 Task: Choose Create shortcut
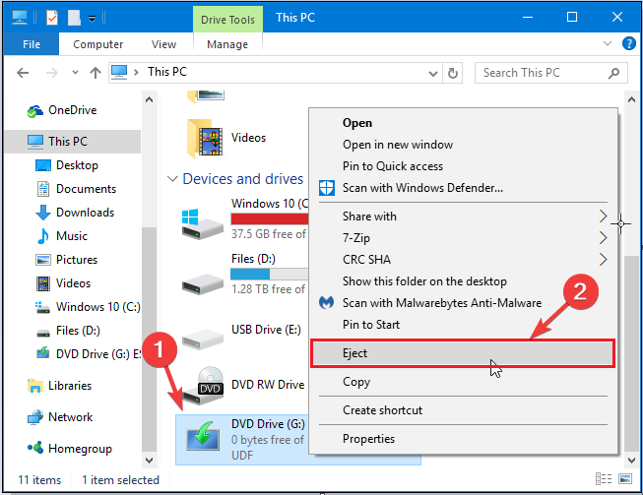(x=463, y=410)
